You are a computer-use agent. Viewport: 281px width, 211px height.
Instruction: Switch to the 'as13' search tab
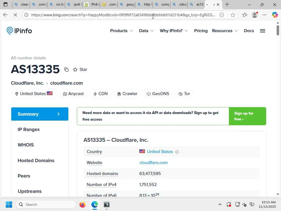(197, 4)
